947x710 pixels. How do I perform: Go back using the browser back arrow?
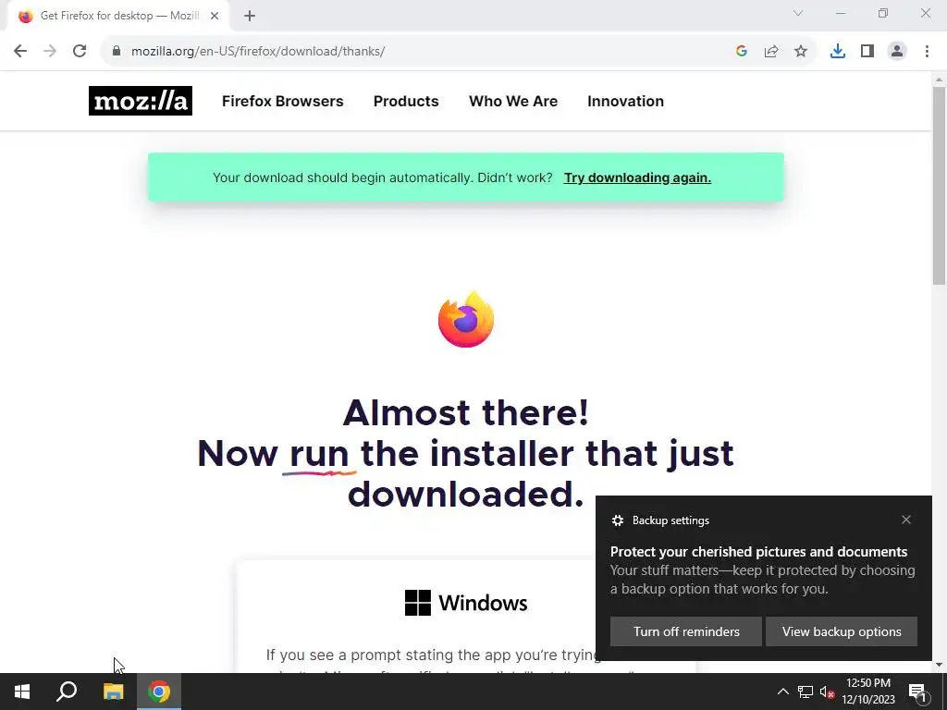coord(20,52)
